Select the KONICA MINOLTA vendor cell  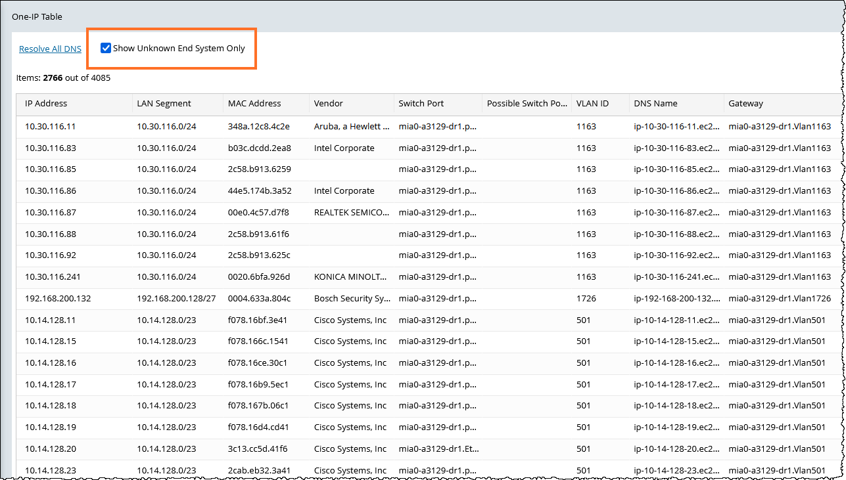(x=352, y=277)
